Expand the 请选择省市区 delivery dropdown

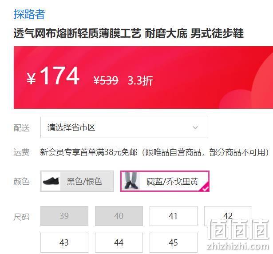124,127
